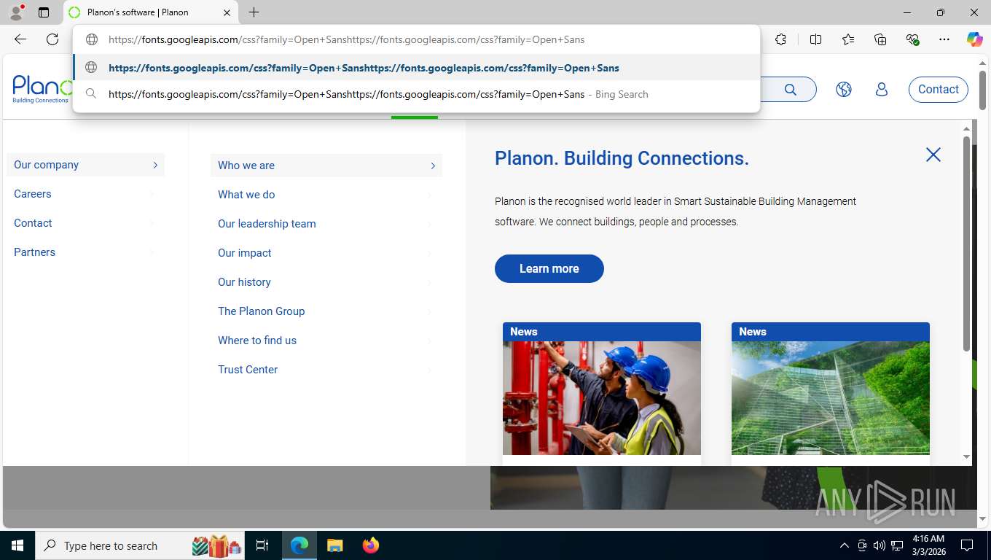991x560 pixels.
Task: Open the Our impact link
Action: pyautogui.click(x=245, y=253)
